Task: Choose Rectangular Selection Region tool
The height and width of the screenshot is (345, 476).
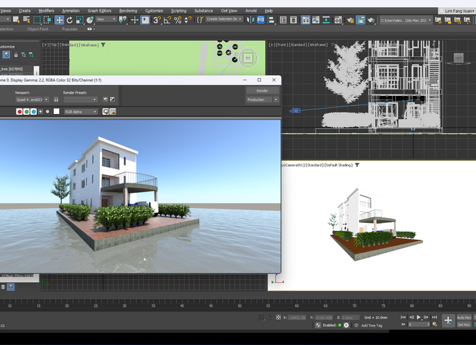Action: [37, 20]
